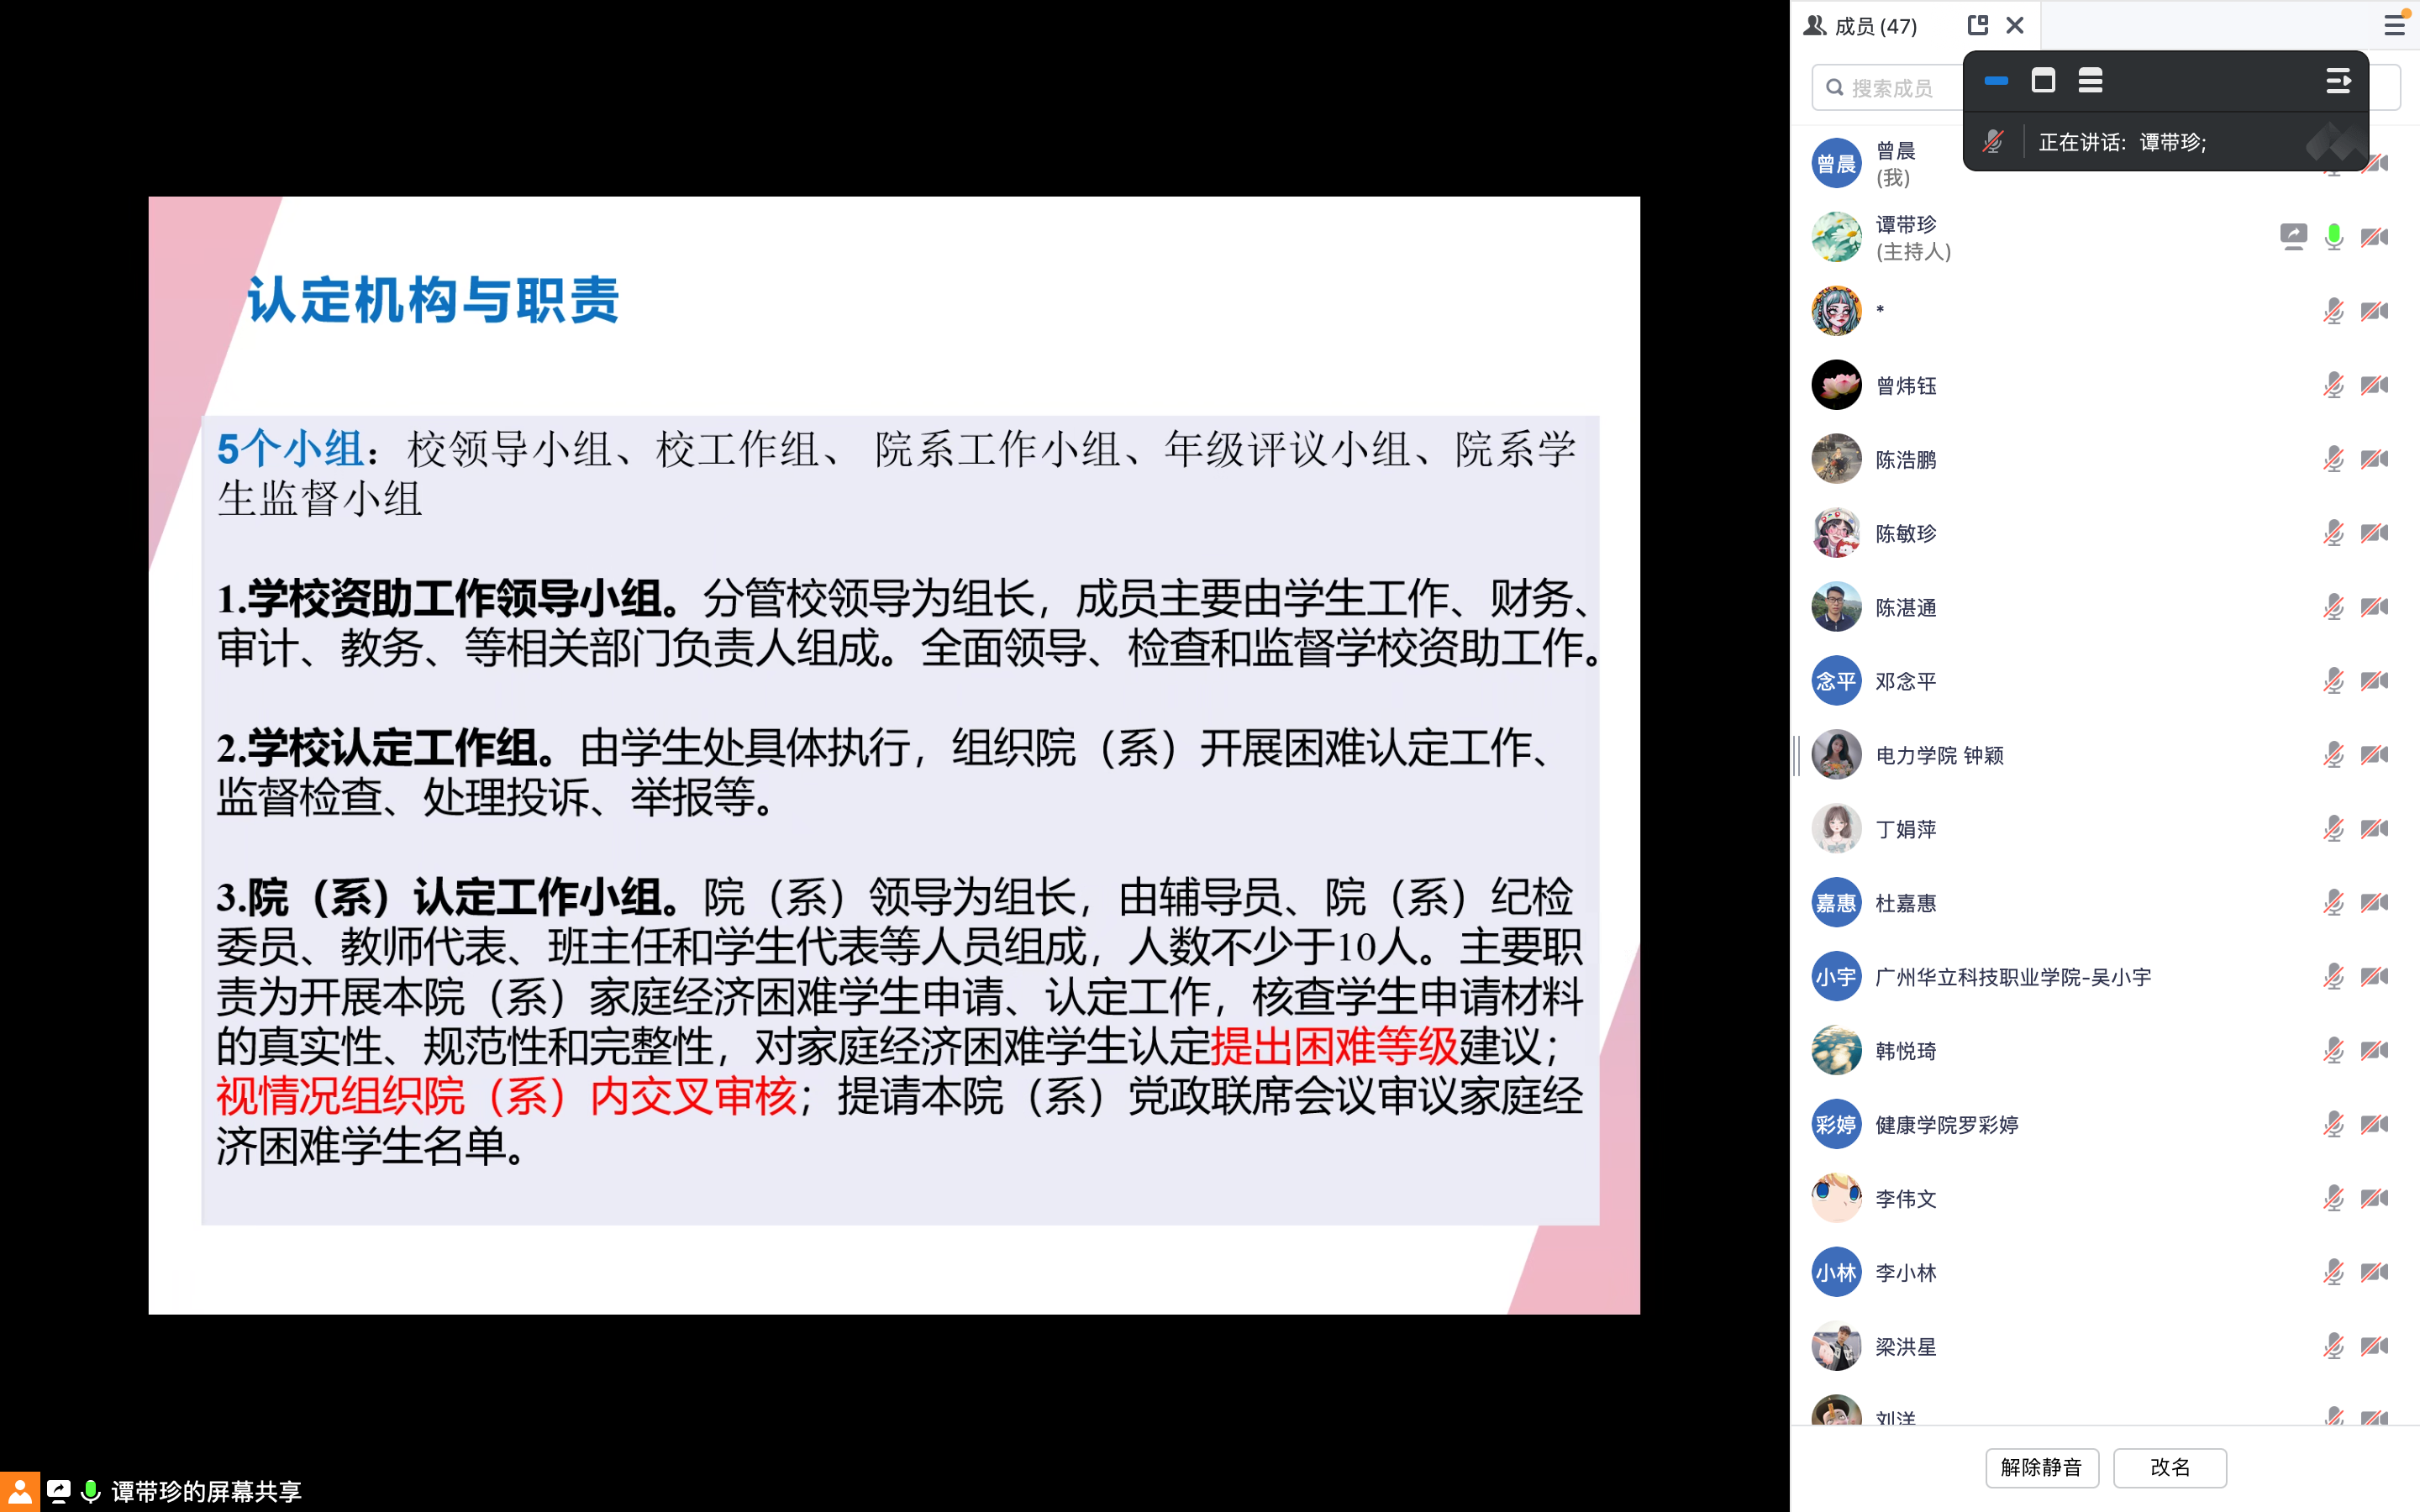This screenshot has width=2420, height=1512.
Task: Click the 改名 button
Action: (2170, 1467)
